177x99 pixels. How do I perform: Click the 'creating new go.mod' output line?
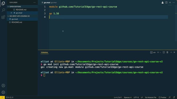point(92,67)
